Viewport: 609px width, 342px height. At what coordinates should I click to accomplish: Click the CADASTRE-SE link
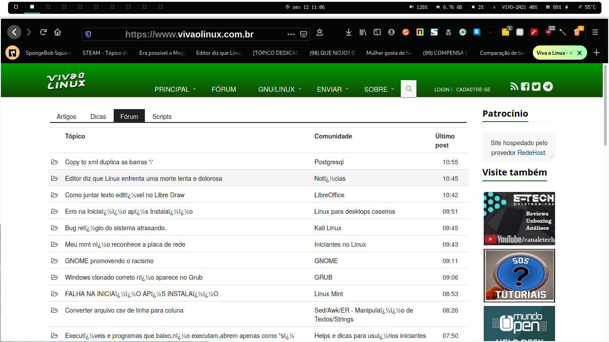click(473, 90)
